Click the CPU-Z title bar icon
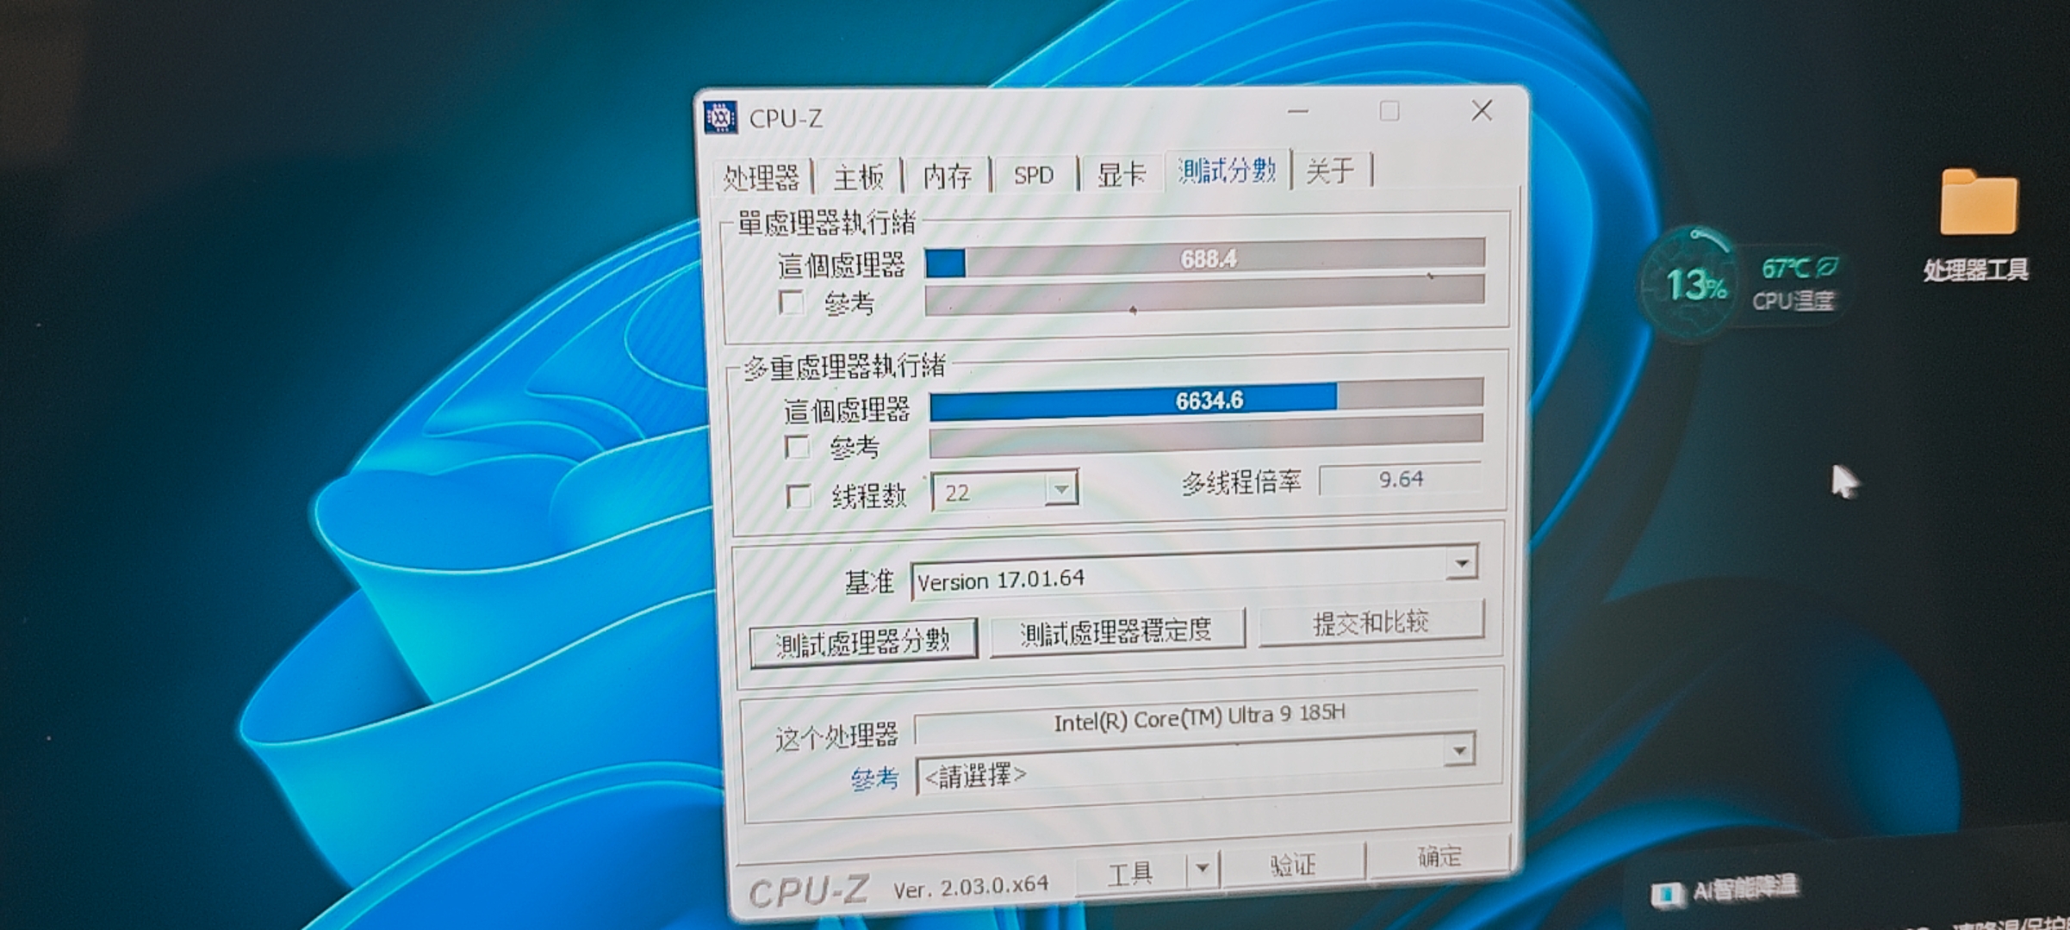This screenshot has height=930, width=2070. [x=720, y=117]
